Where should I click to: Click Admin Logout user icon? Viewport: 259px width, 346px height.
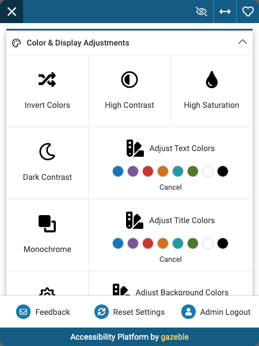188,312
